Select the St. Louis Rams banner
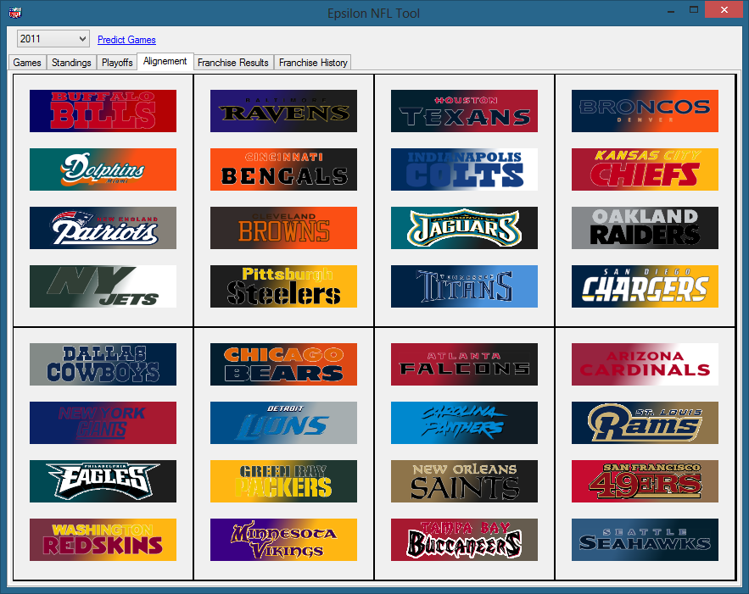 click(645, 423)
